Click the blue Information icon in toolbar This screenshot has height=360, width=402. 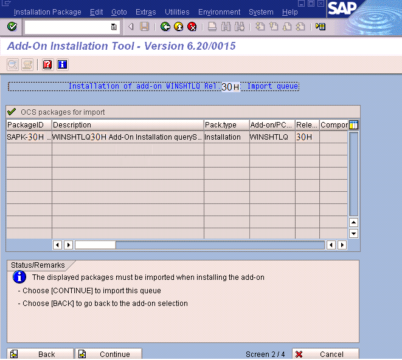point(62,65)
